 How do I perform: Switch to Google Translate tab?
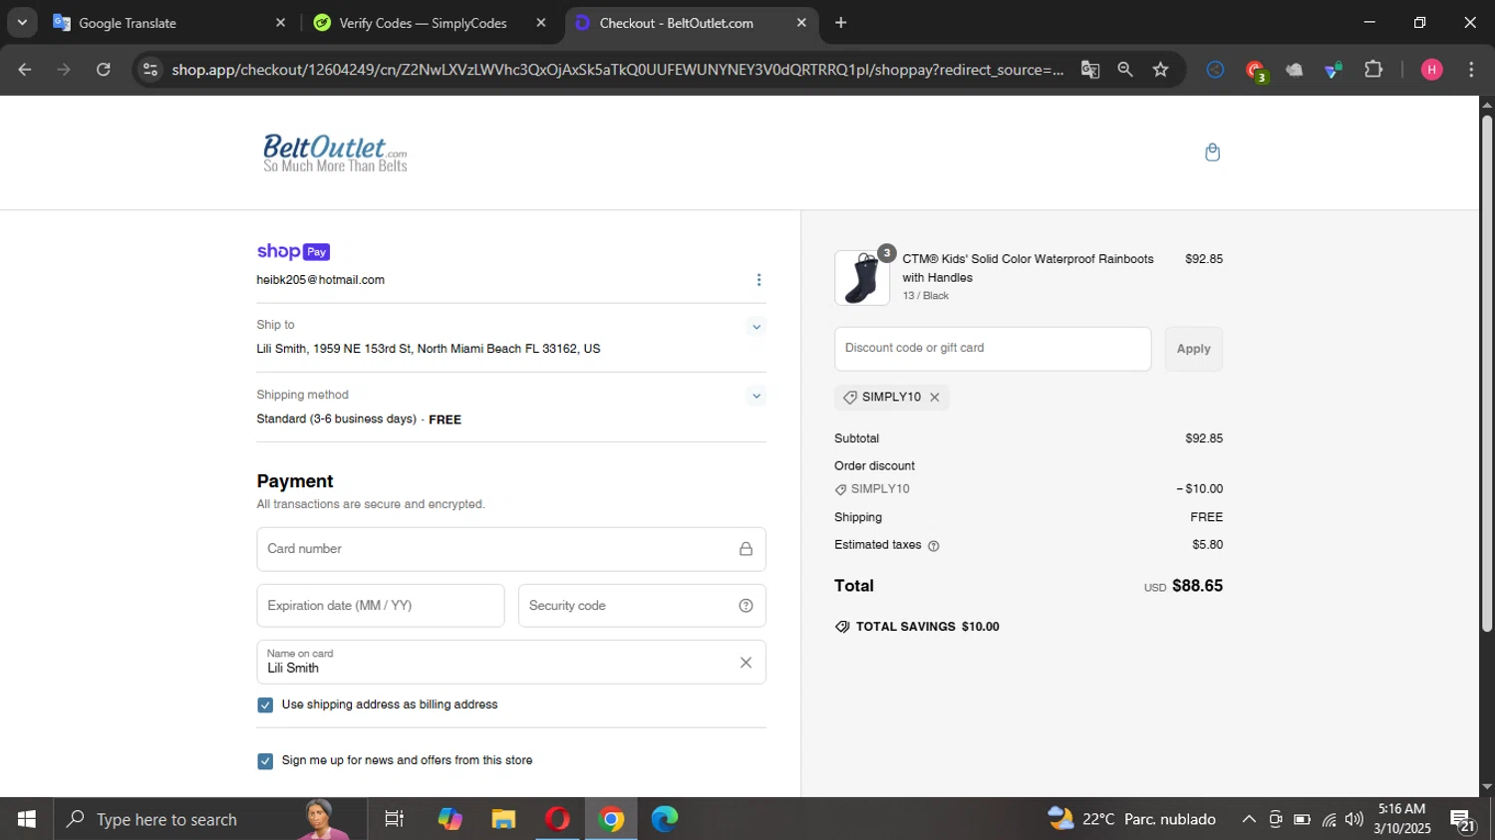click(166, 23)
